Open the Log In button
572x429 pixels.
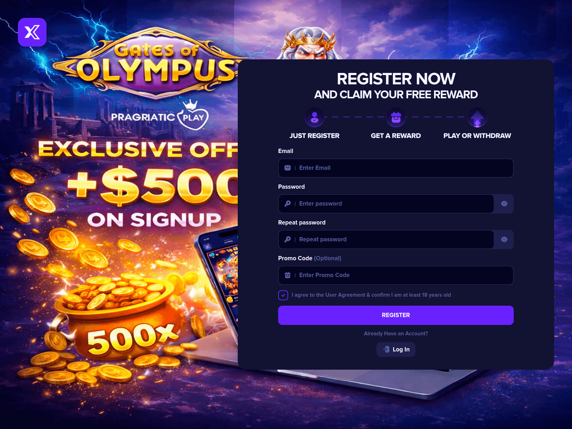click(x=396, y=349)
